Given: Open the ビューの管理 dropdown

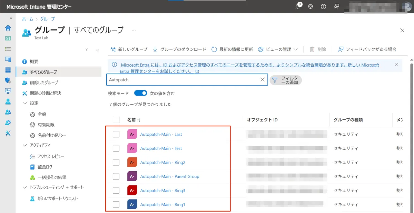Looking at the screenshot, I should tap(278, 49).
